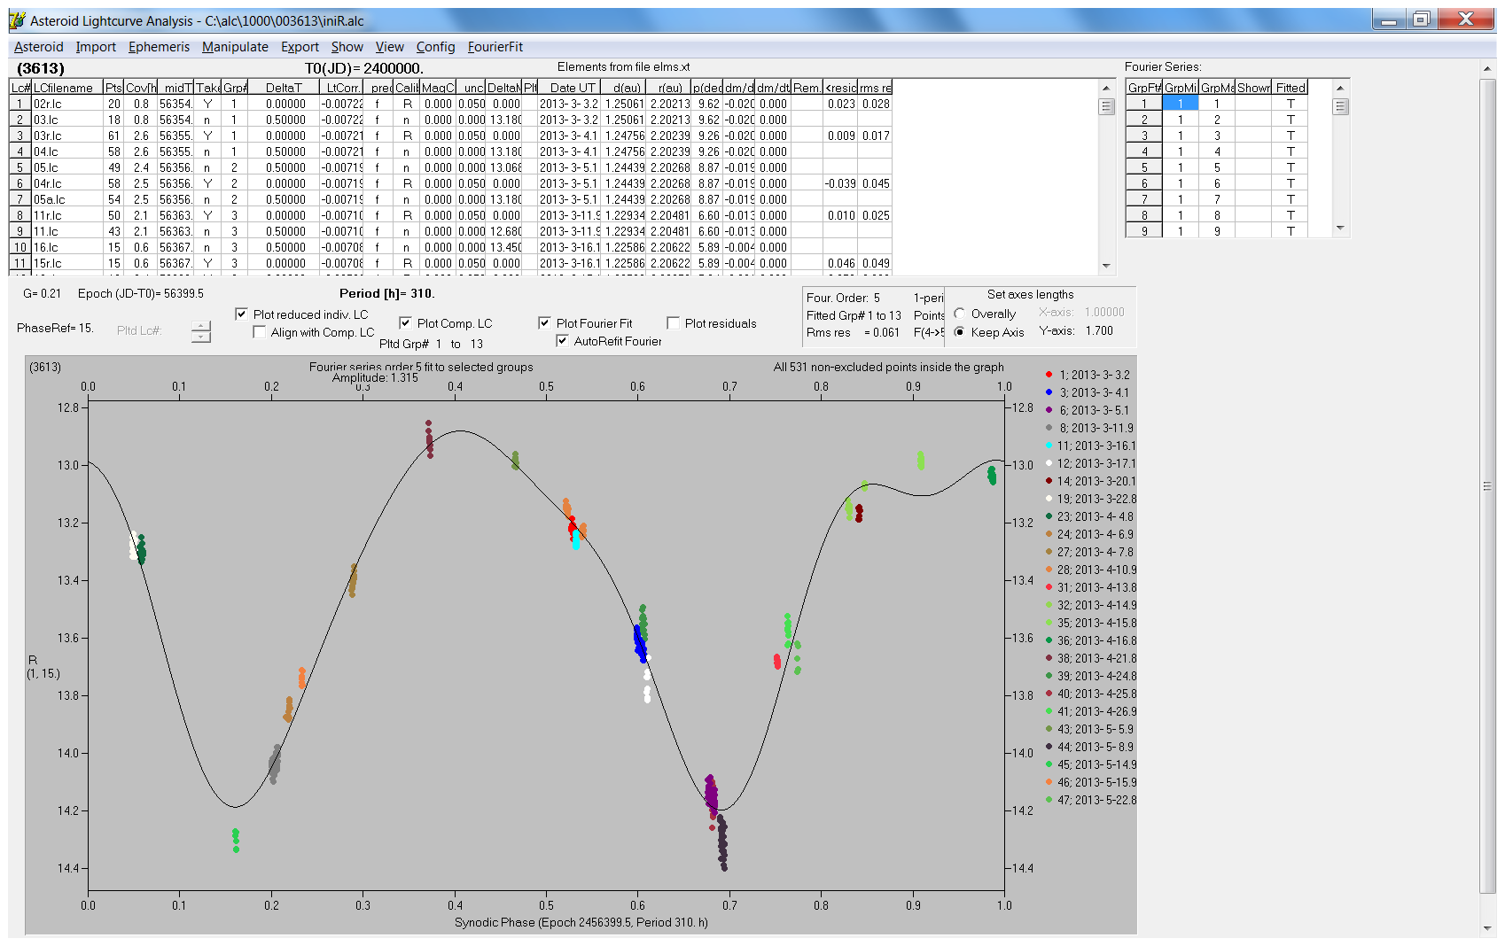Image resolution: width=1505 pixels, height=946 pixels.
Task: Click the Y-axis length value 1.700
Action: (x=1099, y=330)
